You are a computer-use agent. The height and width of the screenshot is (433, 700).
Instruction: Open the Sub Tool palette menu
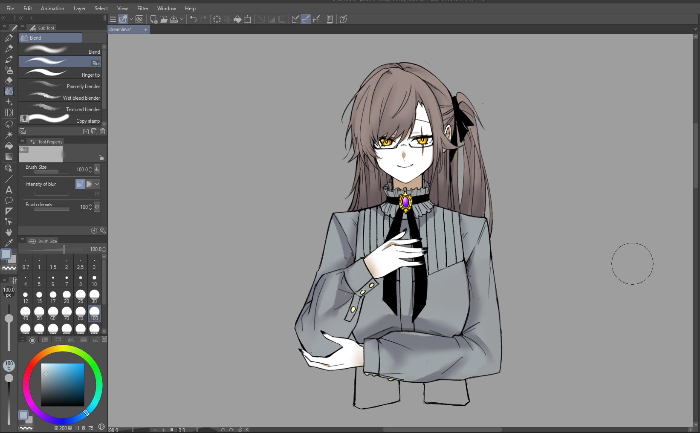pos(22,27)
